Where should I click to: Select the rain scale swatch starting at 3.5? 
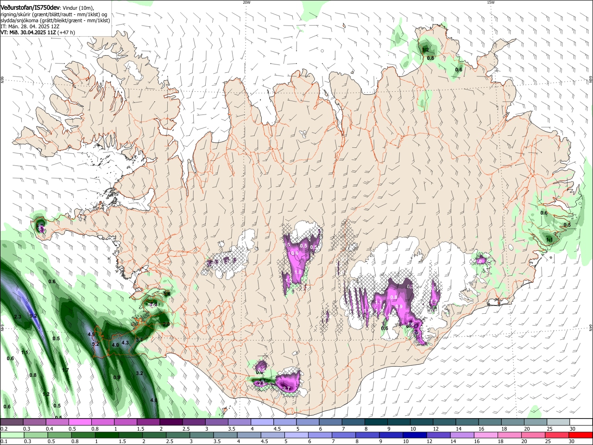tap(225, 435)
